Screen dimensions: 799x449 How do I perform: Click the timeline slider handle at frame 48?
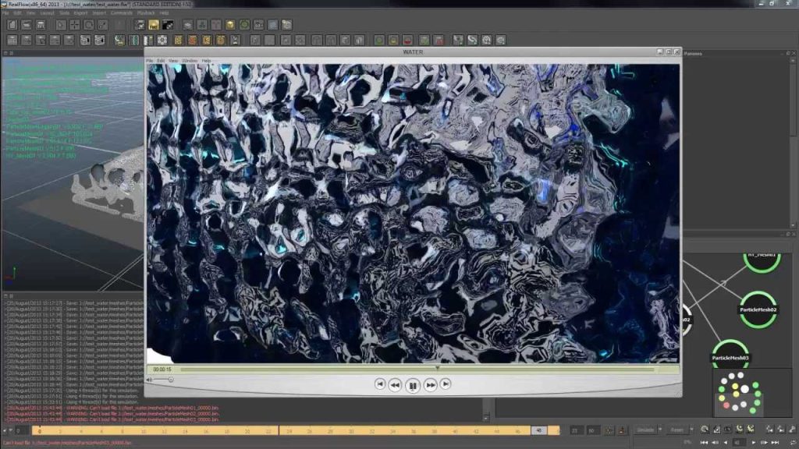[538, 430]
